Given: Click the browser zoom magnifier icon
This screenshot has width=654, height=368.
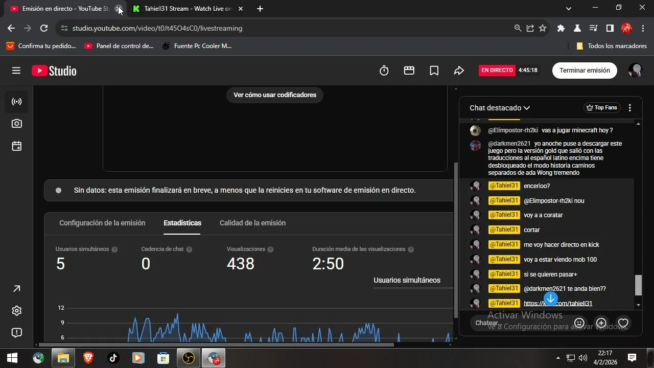Looking at the screenshot, I should [x=518, y=28].
